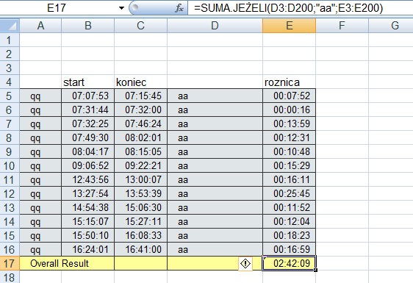The image size is (413, 283).
Task: Click cell with value 00:18:23
Action: click(290, 235)
